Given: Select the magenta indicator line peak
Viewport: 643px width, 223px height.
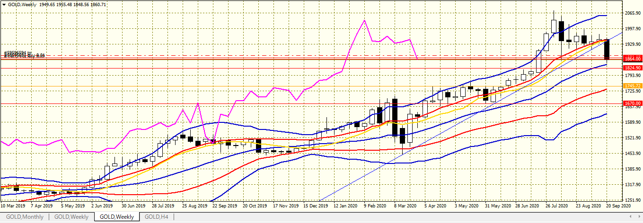Looking at the screenshot, I should point(364,20).
